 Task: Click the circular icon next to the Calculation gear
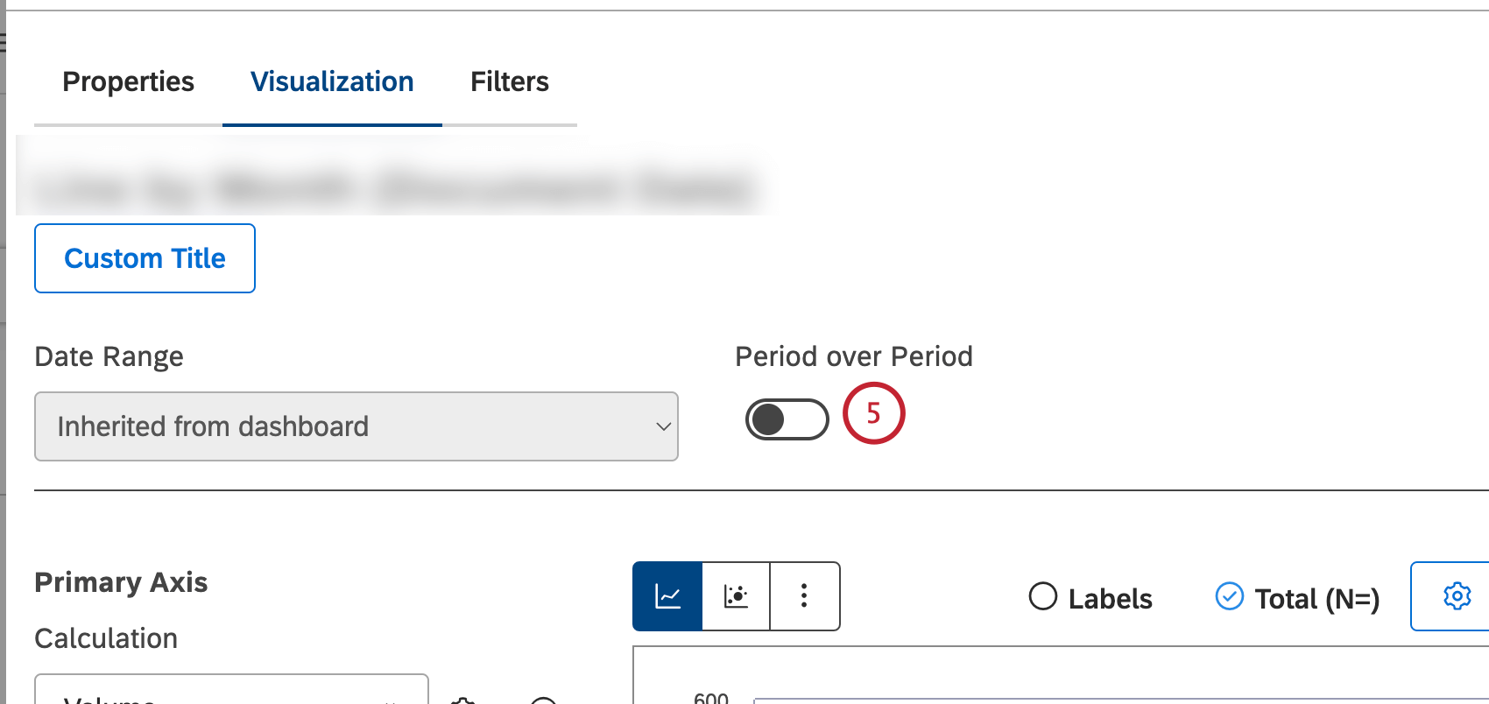543,700
